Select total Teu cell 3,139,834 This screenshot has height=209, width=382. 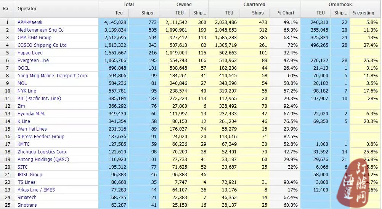coord(114,30)
